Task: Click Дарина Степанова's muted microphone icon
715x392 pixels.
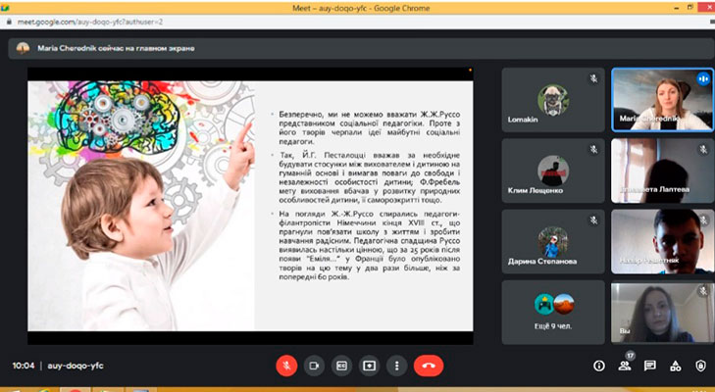Action: [593, 220]
